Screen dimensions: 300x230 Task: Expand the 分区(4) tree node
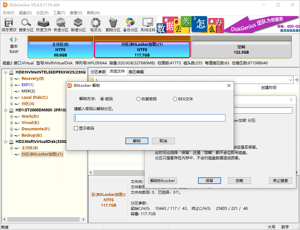(11, 104)
